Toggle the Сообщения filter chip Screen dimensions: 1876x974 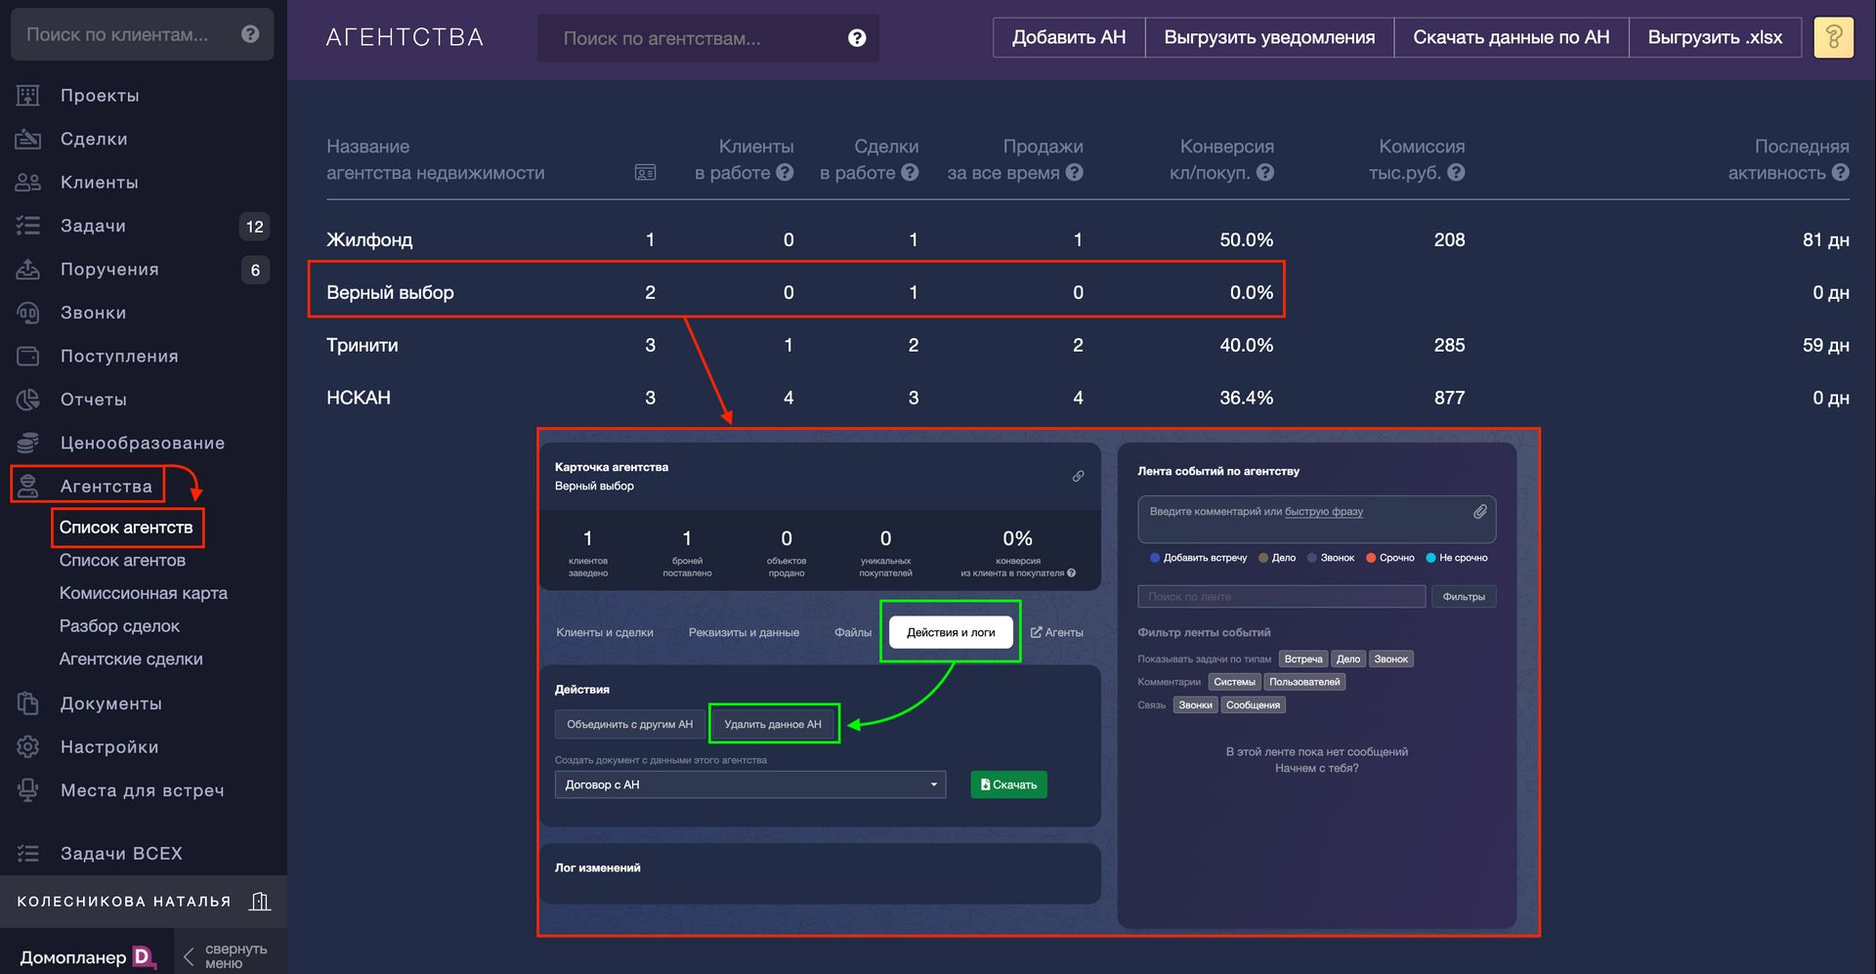(x=1253, y=704)
